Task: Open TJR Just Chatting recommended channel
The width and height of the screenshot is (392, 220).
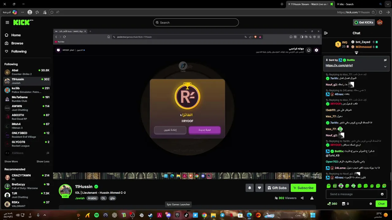Action: [x=27, y=195]
